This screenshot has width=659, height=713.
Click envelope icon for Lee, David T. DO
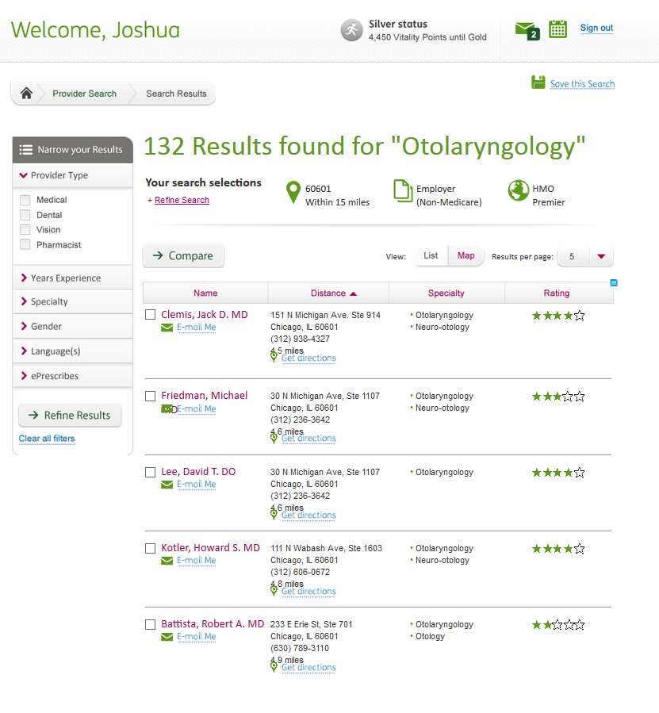click(x=167, y=485)
